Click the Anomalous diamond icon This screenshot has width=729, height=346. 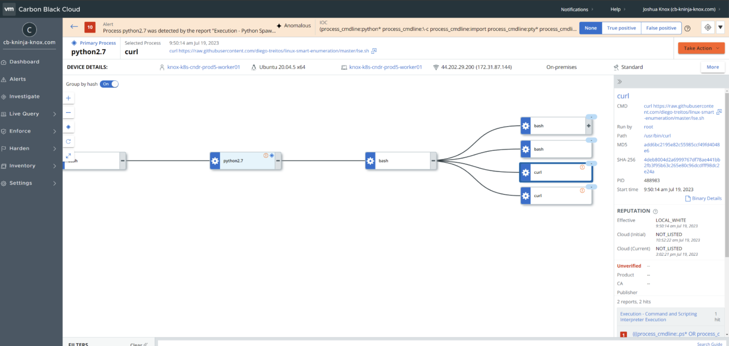pyautogui.click(x=279, y=26)
